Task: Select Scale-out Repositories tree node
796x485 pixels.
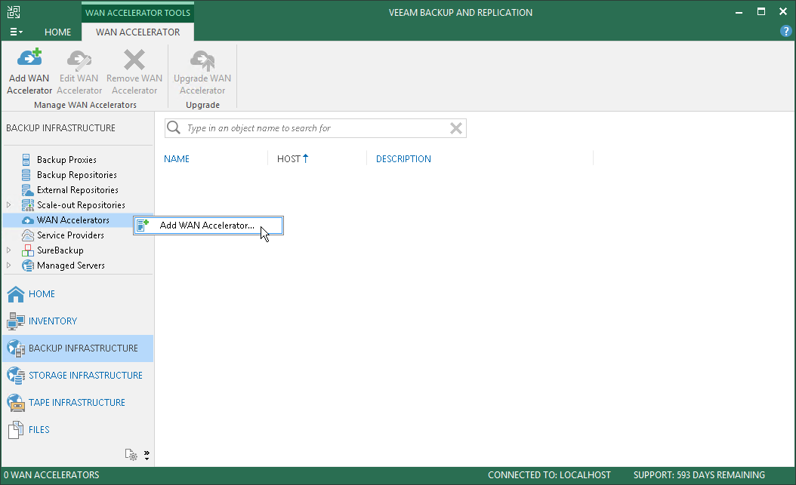Action: coord(80,205)
